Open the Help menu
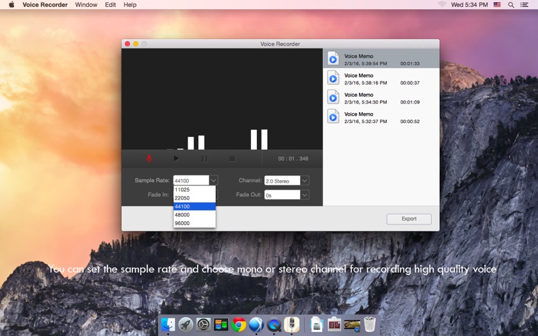 [x=130, y=5]
